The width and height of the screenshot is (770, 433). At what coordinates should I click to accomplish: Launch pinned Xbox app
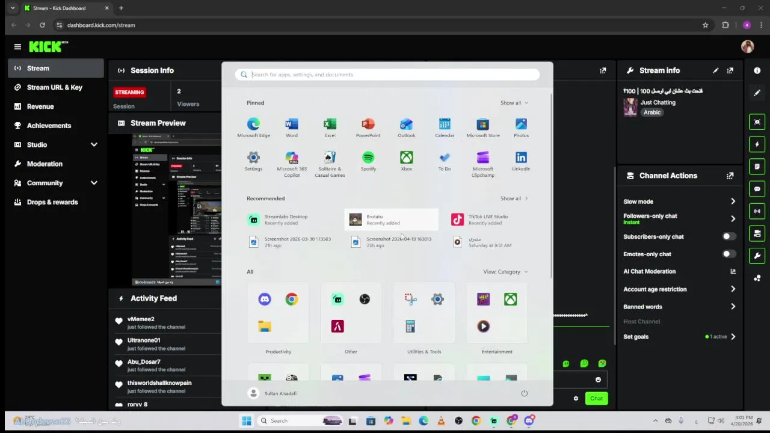tap(407, 161)
